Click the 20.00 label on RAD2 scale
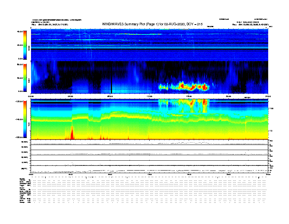Viewport: 289px width, 224px height. pyautogui.click(x=20, y=45)
